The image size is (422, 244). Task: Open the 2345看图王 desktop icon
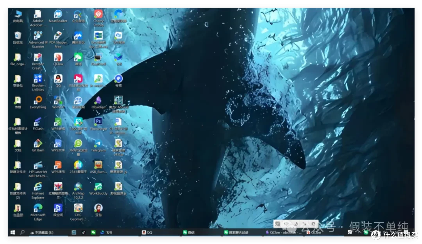click(78, 167)
